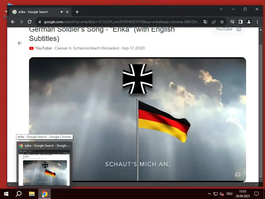Open Windows taskbar search

pyautogui.click(x=19, y=194)
